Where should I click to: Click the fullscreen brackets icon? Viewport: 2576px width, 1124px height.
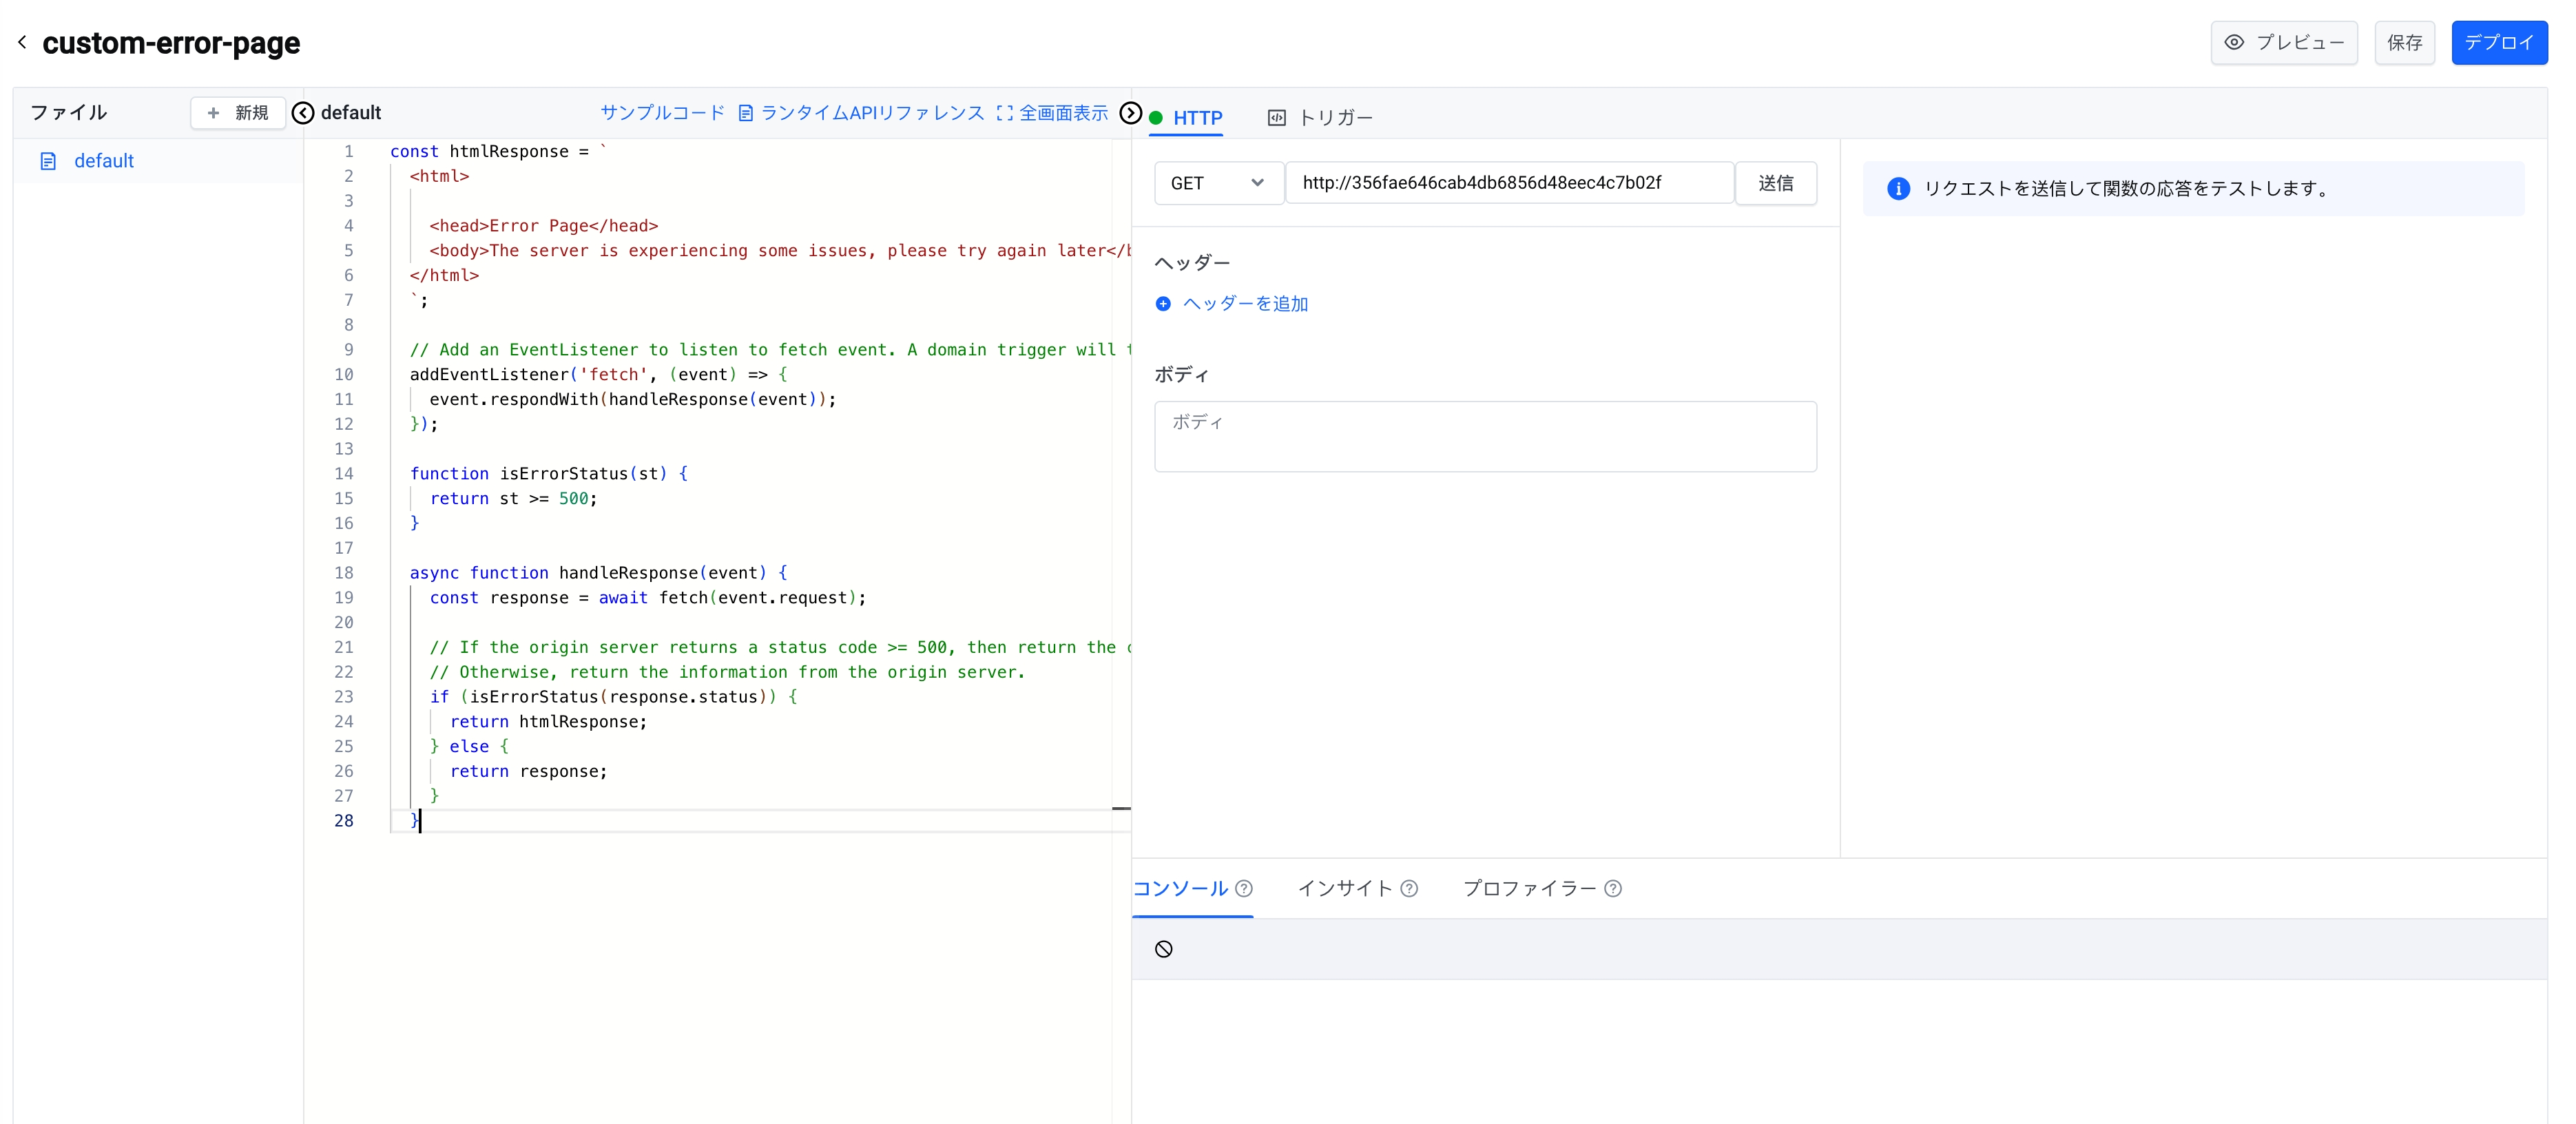point(1004,113)
